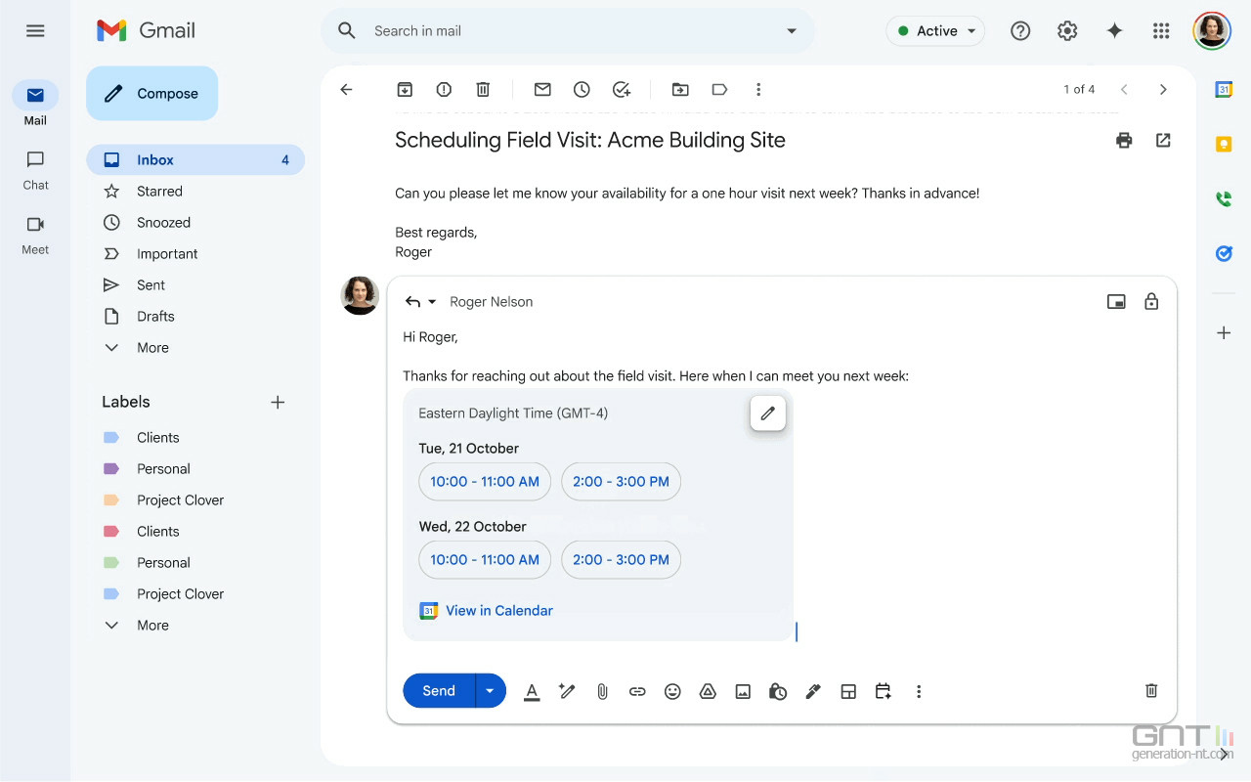
Task: Open the Active status dropdown
Action: [x=935, y=31]
